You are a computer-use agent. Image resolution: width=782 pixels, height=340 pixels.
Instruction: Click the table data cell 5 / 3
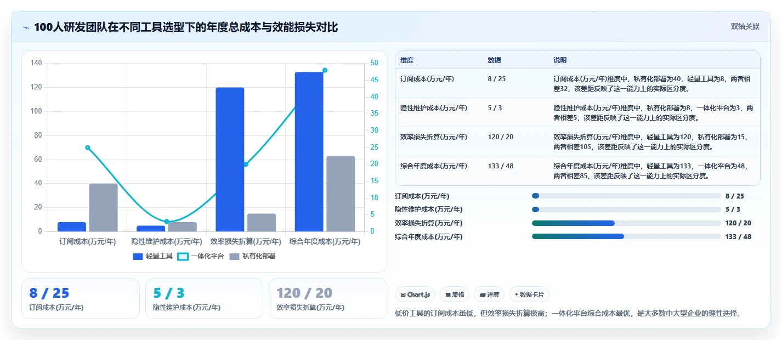495,107
